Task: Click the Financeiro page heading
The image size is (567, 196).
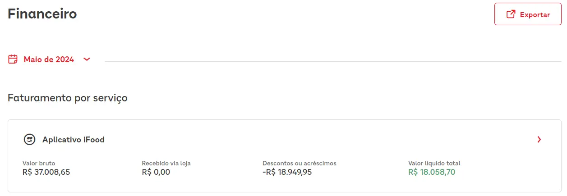Action: [x=42, y=14]
